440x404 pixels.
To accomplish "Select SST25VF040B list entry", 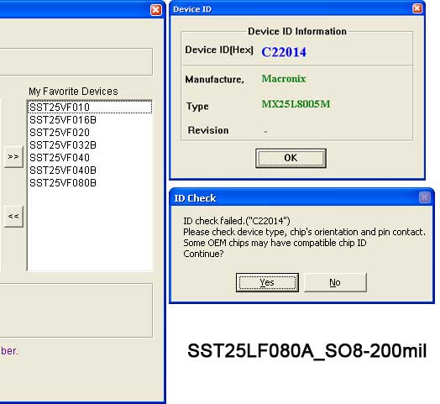I will [x=90, y=171].
